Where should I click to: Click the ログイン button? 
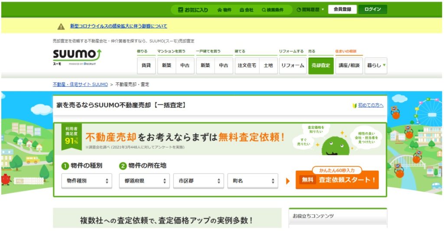point(372,10)
